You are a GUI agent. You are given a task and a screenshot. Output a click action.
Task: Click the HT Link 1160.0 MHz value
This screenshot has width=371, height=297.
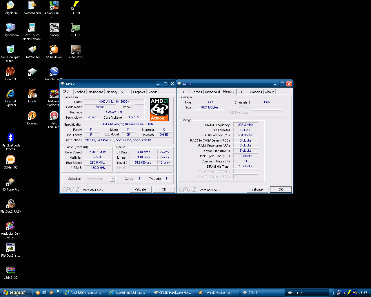(97, 168)
